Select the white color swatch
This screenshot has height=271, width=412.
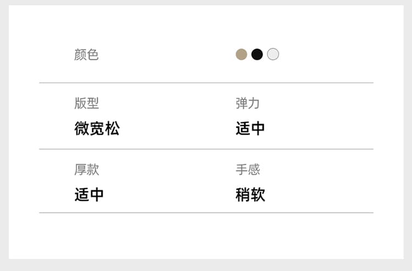click(273, 54)
